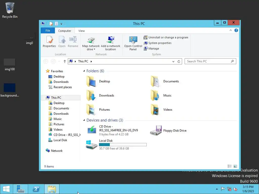Click the muted volume tray icon
Image resolution: width=259 pixels, height=194 pixels.
(x=235, y=189)
